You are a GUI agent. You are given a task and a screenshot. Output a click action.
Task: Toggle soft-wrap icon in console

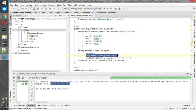tap(32, 89)
